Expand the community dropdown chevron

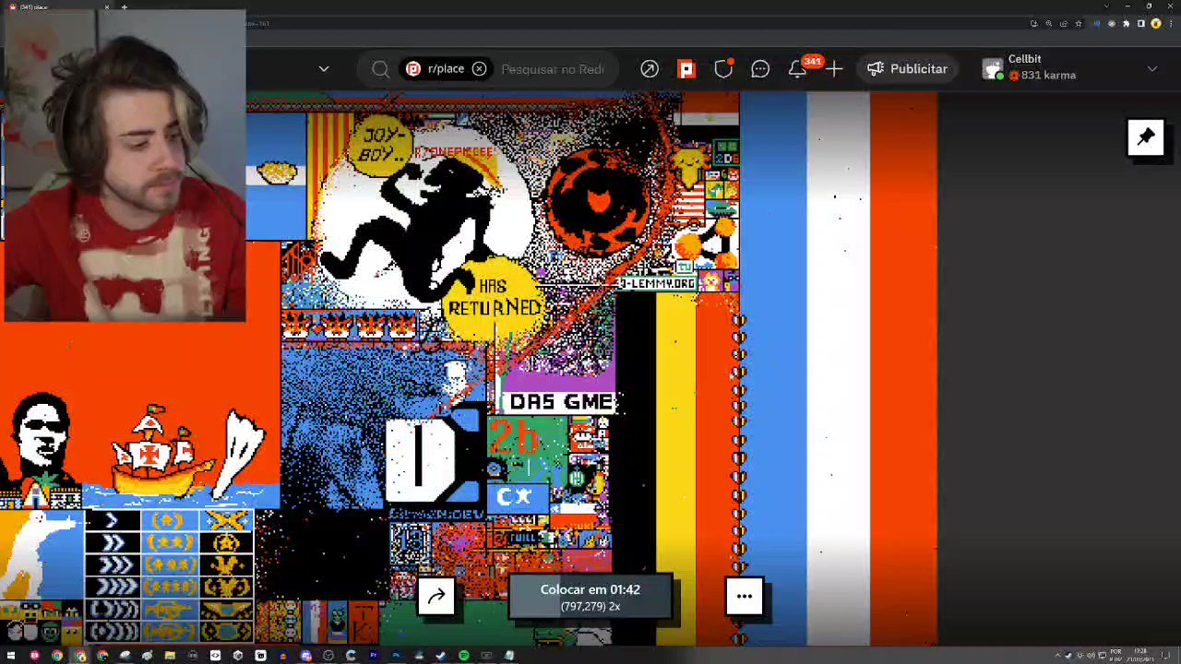(x=324, y=69)
